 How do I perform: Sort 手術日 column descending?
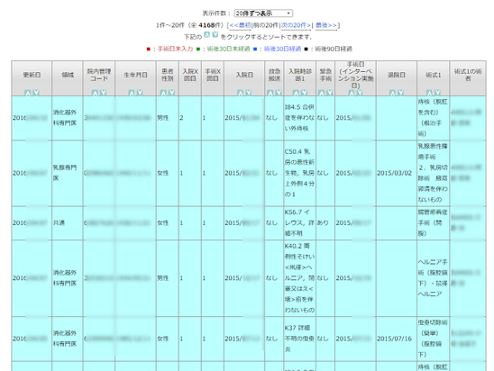[360, 93]
